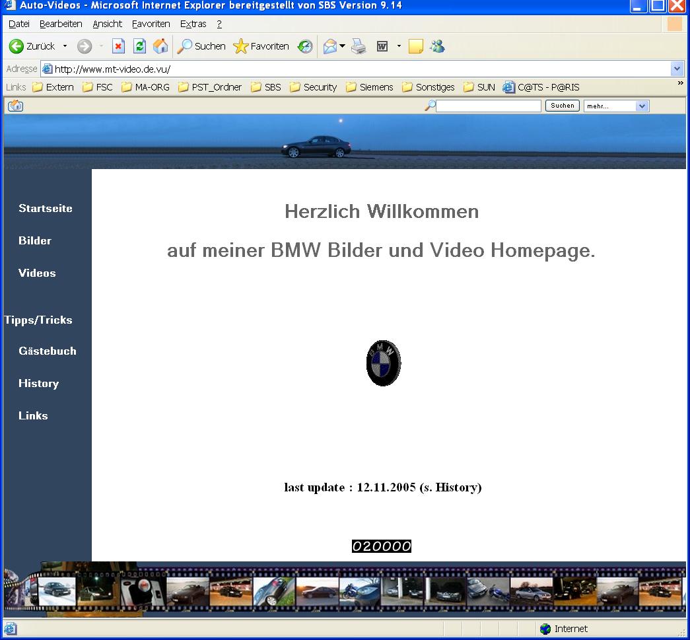The width and height of the screenshot is (690, 640).
Task: Open the Sonstiges links folder
Action: (x=428, y=87)
